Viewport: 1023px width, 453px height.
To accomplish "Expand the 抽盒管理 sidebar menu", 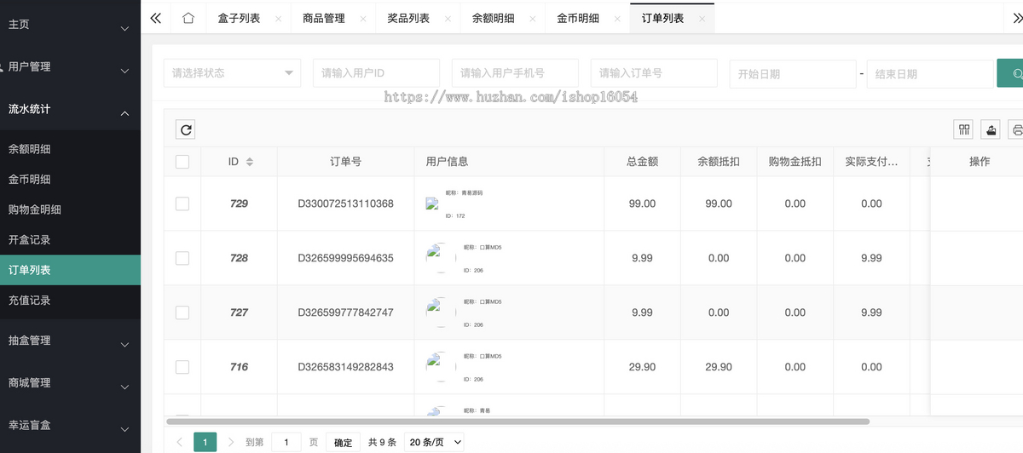I will coord(70,341).
